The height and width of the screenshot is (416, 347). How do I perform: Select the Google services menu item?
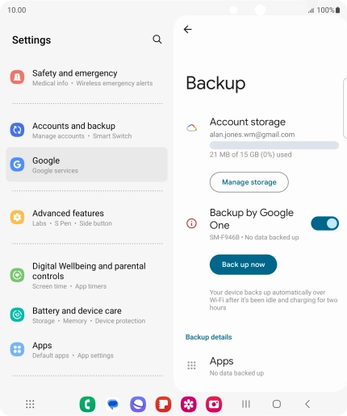pos(86,164)
